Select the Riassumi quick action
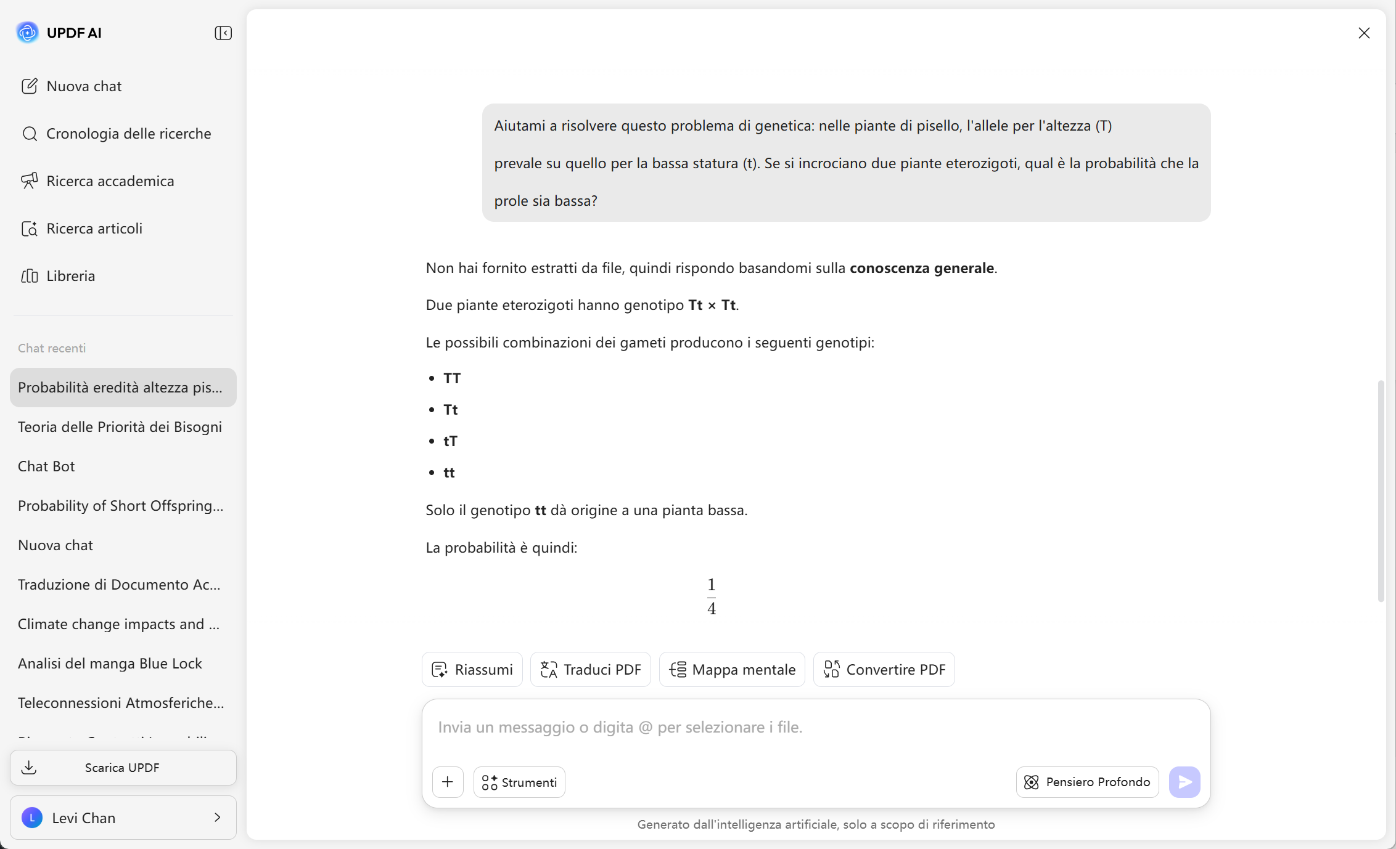The height and width of the screenshot is (849, 1396). (x=472, y=670)
